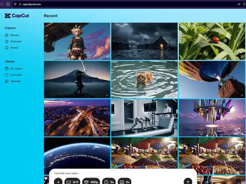Click the Recent play-circle icon
The width and height of the screenshot is (246, 184).
(x=7, y=35)
